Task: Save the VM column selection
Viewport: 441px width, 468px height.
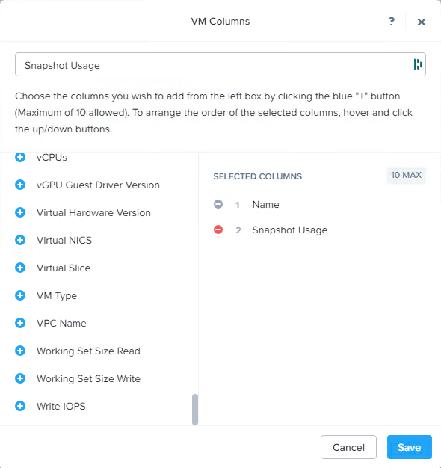Action: coord(410,447)
